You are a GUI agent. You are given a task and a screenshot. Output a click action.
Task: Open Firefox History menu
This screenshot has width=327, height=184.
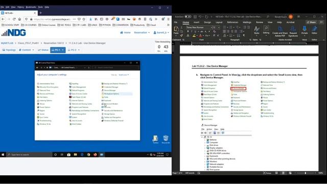[20, 7]
